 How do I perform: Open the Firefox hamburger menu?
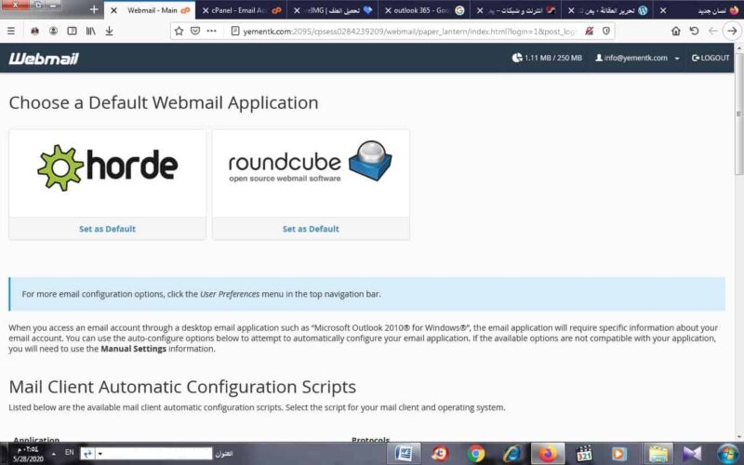(x=11, y=31)
